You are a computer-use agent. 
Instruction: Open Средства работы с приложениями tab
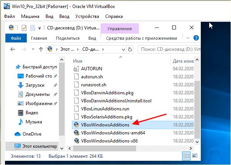(x=142, y=38)
